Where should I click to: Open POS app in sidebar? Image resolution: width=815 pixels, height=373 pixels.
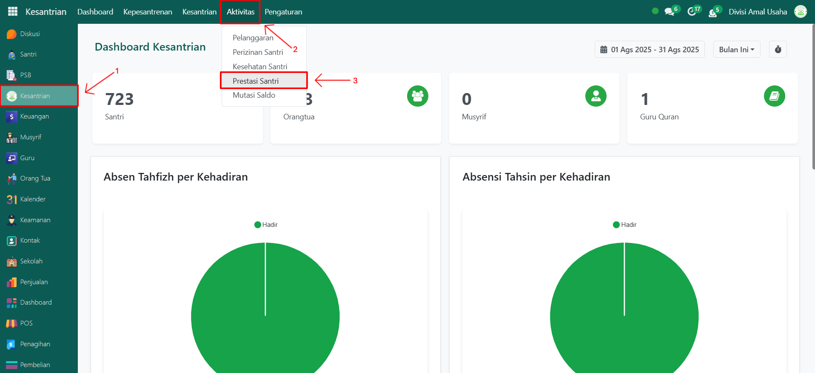[x=26, y=323]
